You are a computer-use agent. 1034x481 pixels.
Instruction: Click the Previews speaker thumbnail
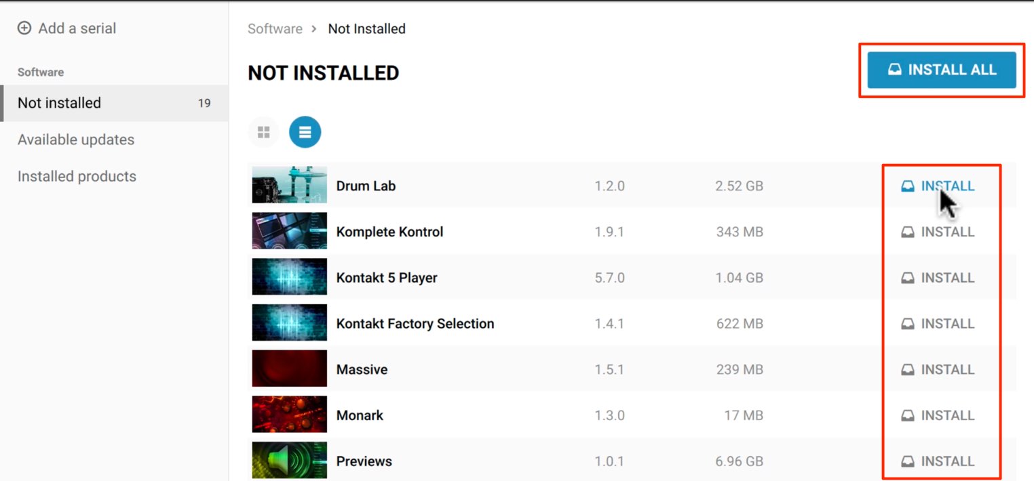[x=290, y=461]
